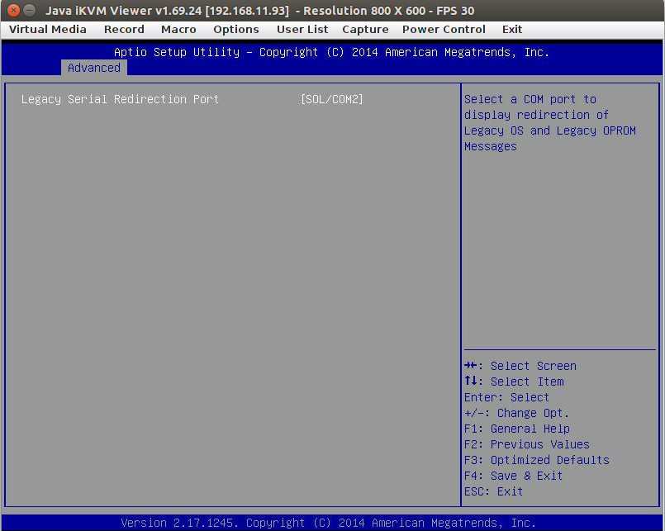Open the Record menu
Image resolution: width=665 pixels, height=531 pixels.
(124, 29)
